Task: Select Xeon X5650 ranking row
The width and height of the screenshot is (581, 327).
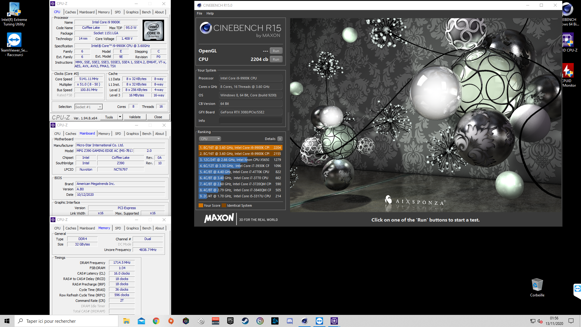Action: coord(240,160)
